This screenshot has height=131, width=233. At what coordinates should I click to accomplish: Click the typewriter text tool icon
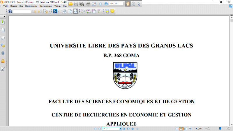107,11
